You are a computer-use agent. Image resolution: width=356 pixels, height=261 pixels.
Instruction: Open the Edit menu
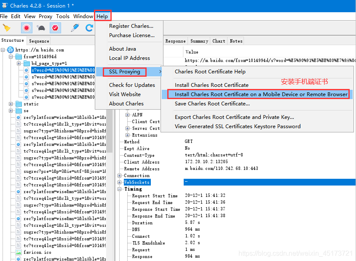(16, 16)
